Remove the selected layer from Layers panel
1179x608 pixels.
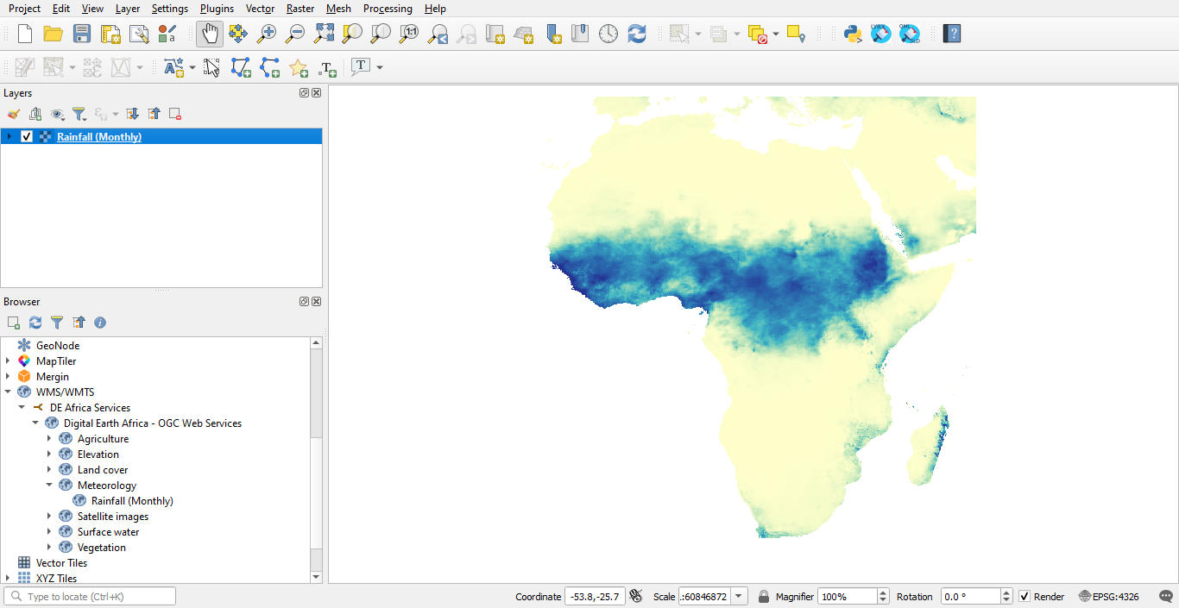tap(175, 113)
